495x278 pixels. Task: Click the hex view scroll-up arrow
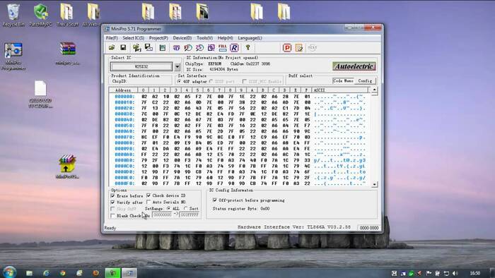pyautogui.click(x=374, y=90)
